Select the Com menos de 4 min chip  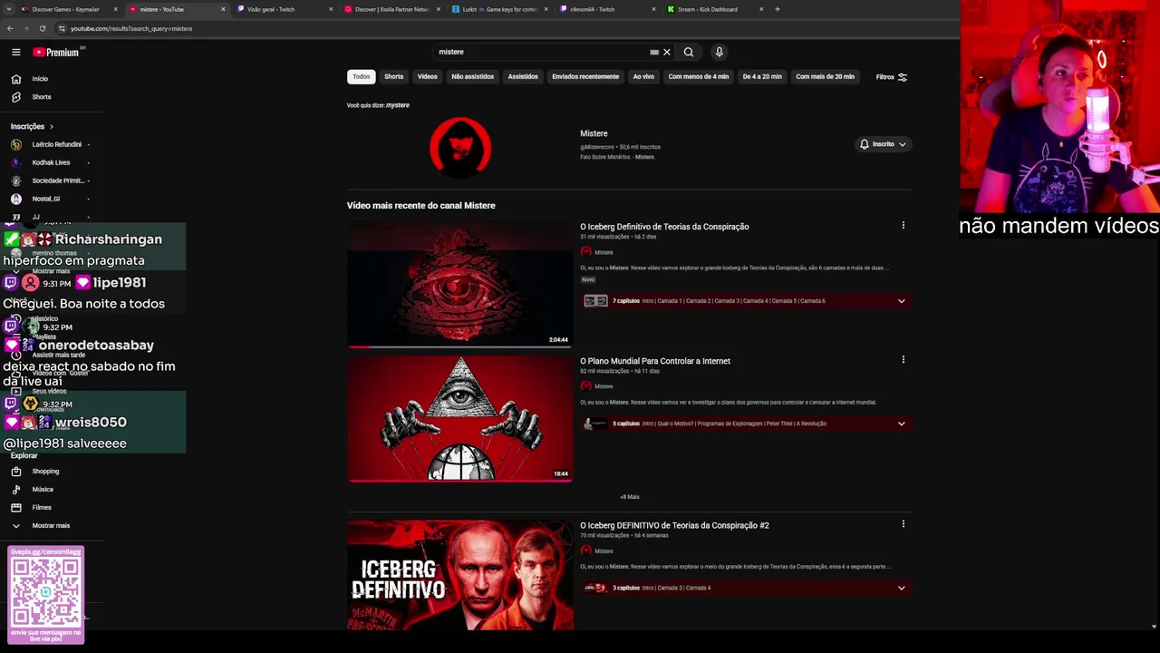pyautogui.click(x=699, y=76)
